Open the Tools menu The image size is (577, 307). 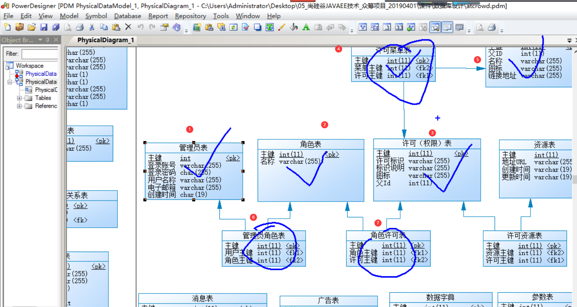[221, 16]
